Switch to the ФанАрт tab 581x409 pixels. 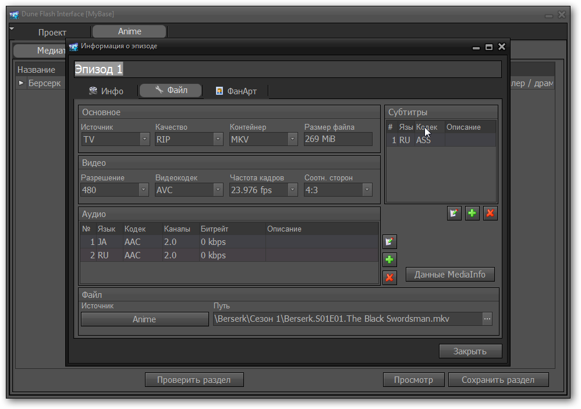(236, 91)
